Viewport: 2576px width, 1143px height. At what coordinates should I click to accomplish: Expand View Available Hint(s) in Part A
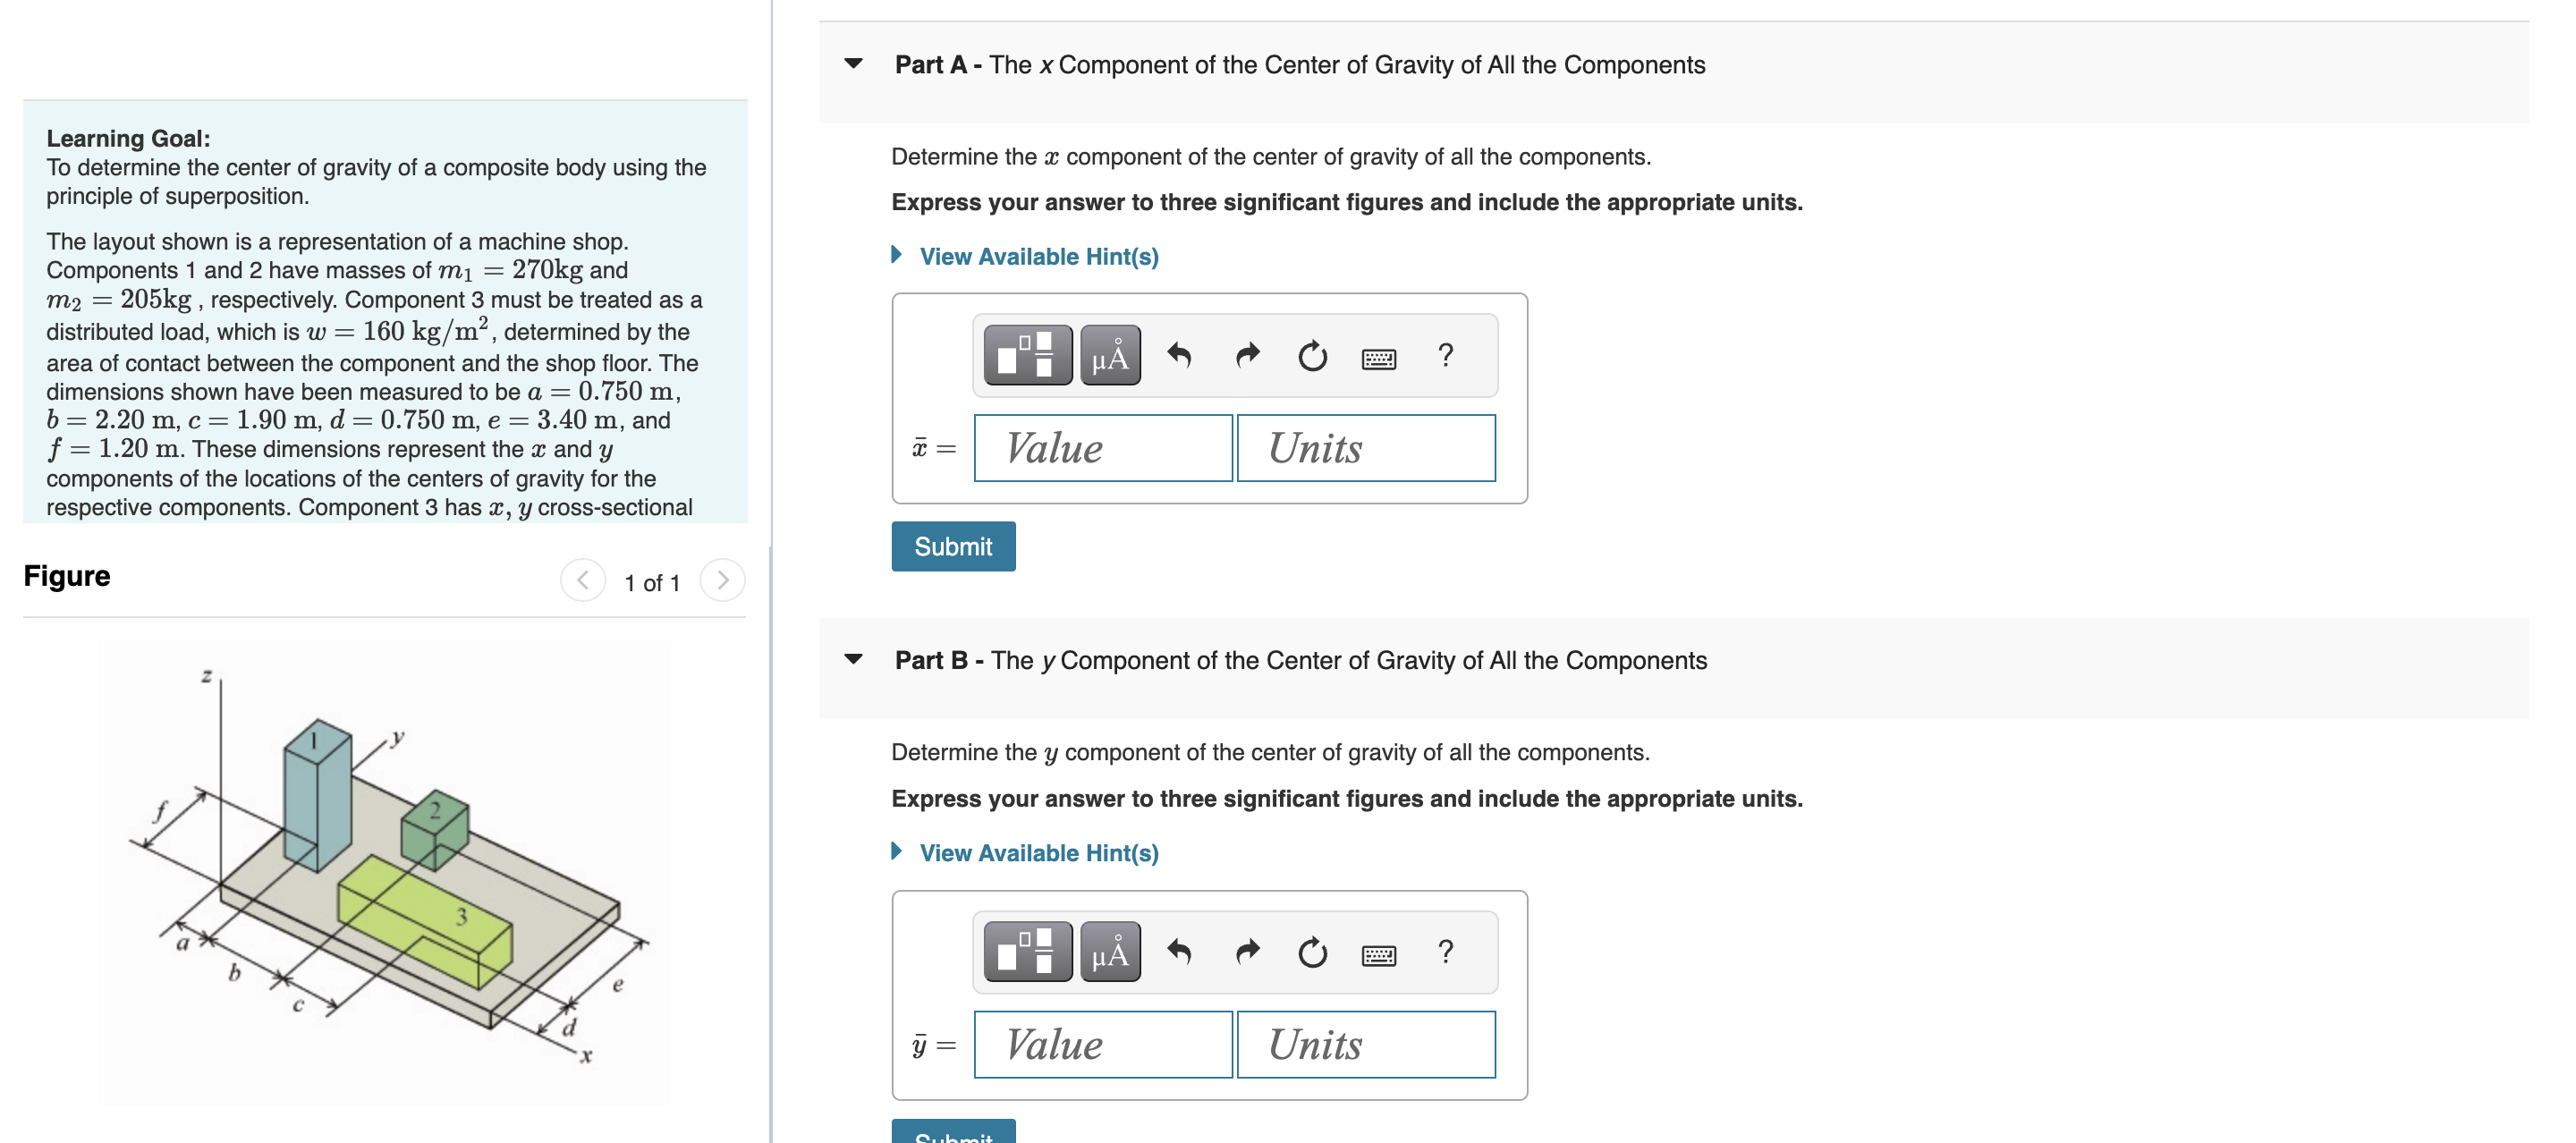point(1038,256)
